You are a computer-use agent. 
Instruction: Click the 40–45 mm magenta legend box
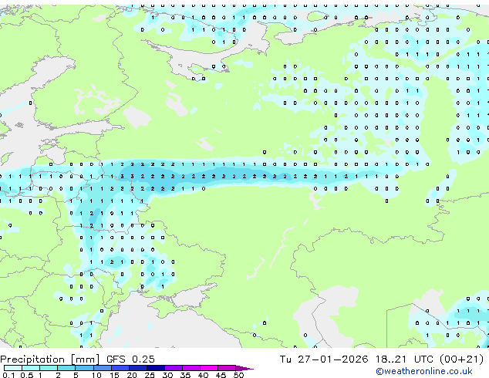click(x=209, y=368)
